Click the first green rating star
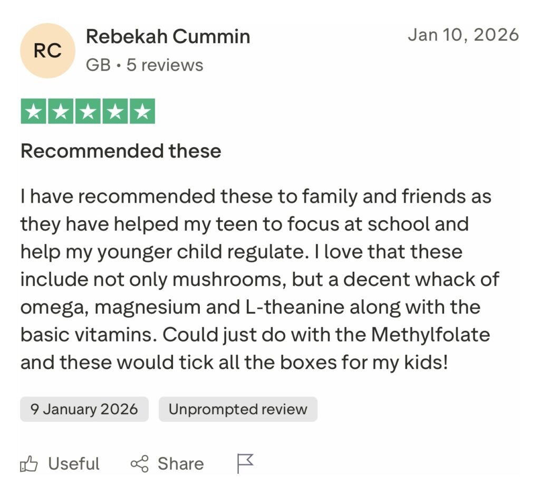This screenshot has height=504, width=540. pyautogui.click(x=34, y=111)
